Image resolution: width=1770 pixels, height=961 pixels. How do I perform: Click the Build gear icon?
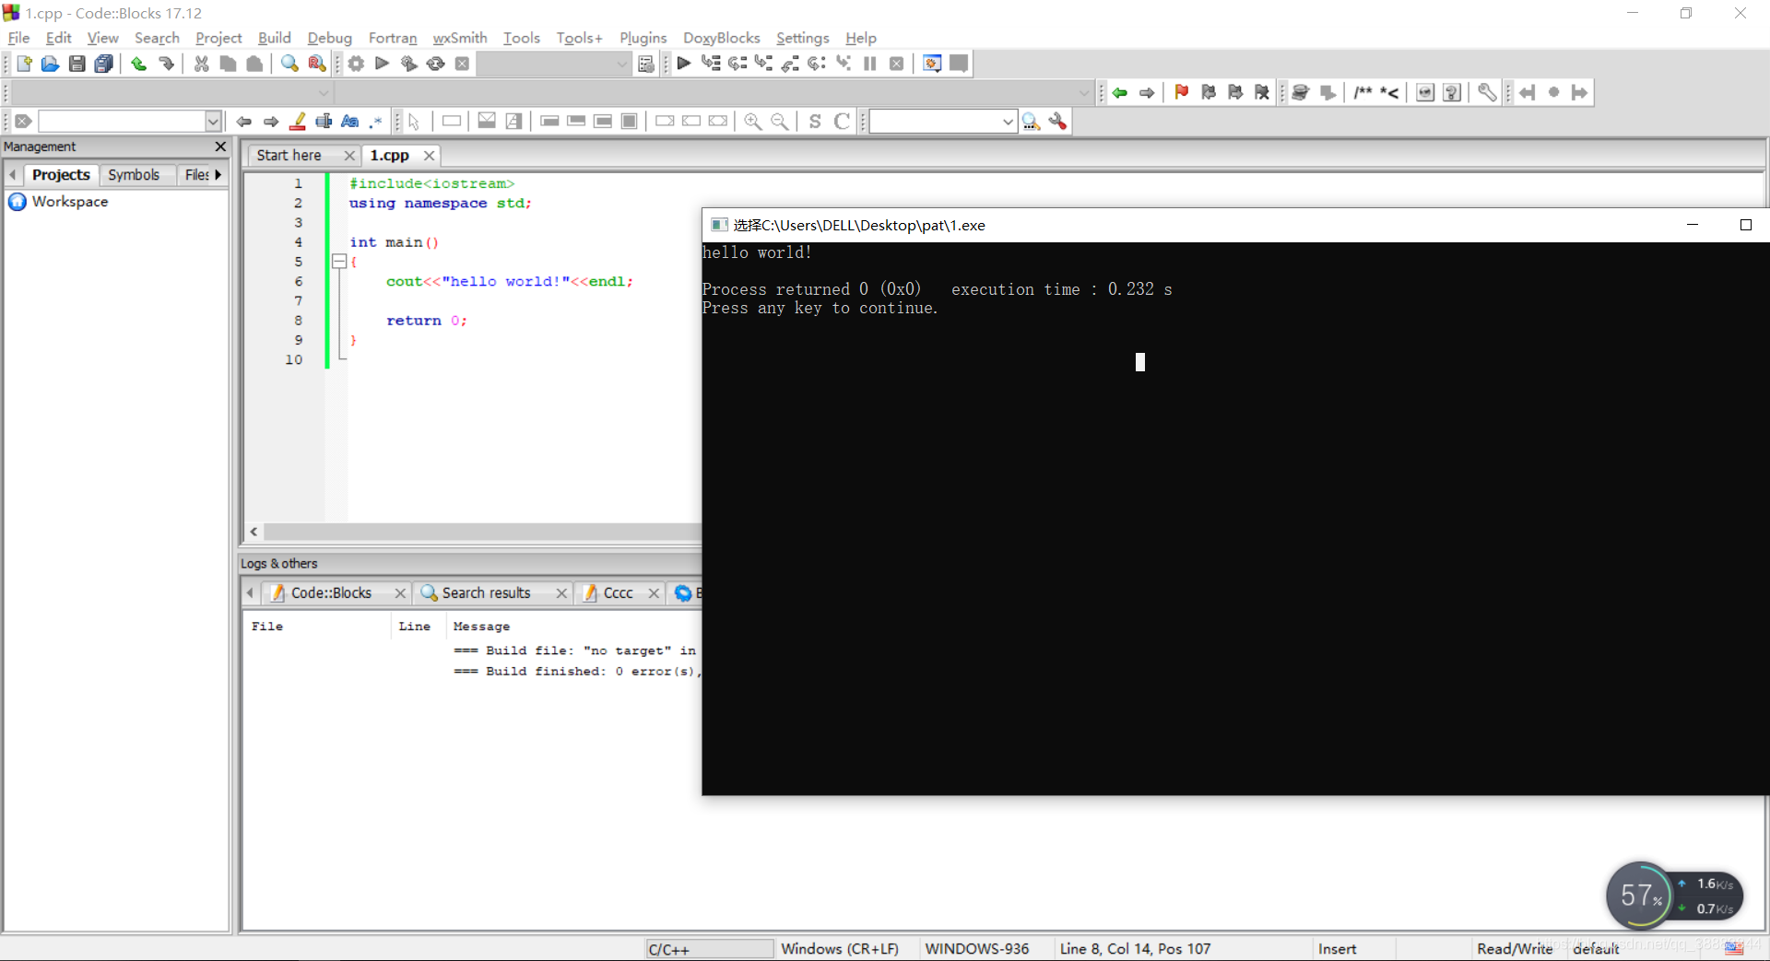tap(356, 64)
